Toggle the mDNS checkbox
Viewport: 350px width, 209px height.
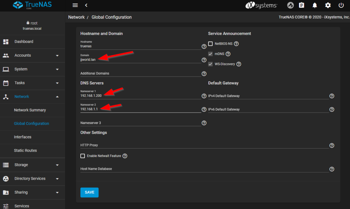pyautogui.click(x=211, y=54)
